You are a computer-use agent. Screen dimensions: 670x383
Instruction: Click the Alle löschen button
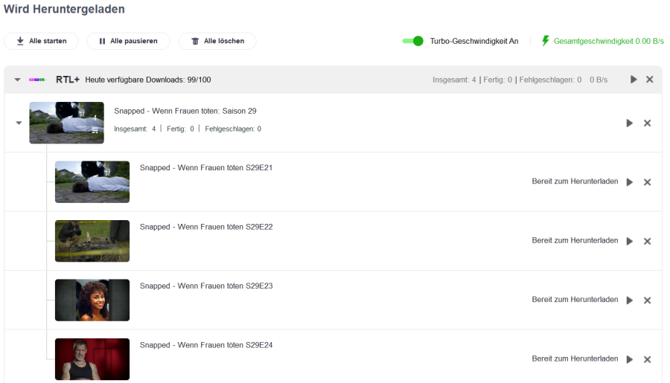click(x=217, y=41)
